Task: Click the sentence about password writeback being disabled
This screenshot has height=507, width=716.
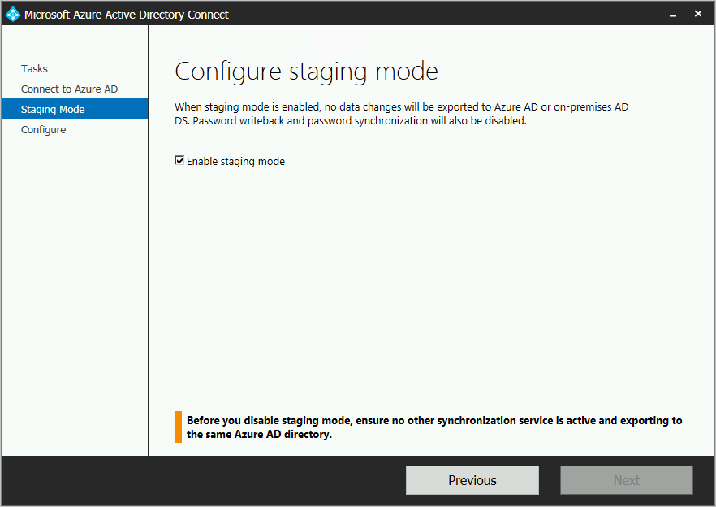Action: pyautogui.click(x=360, y=121)
